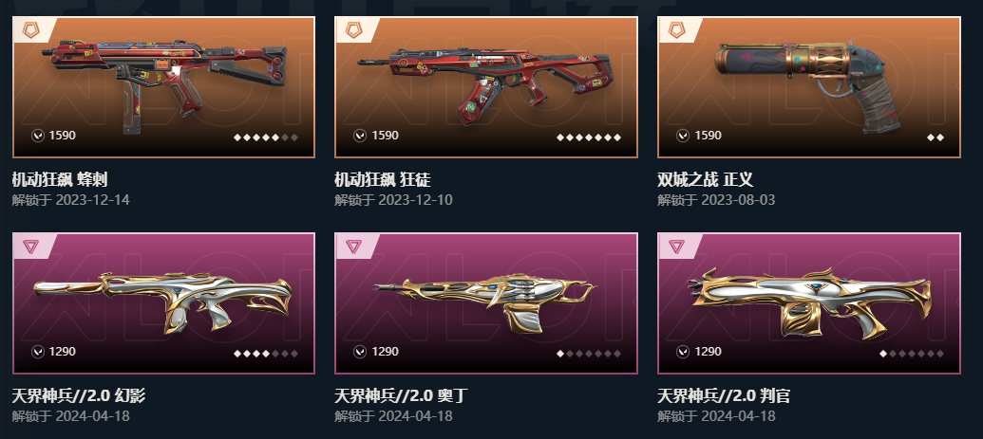Screen dimensions: 983x439
Task: Select the 天界神兵//2.0 判官 shotgun image
Action: click(x=808, y=302)
